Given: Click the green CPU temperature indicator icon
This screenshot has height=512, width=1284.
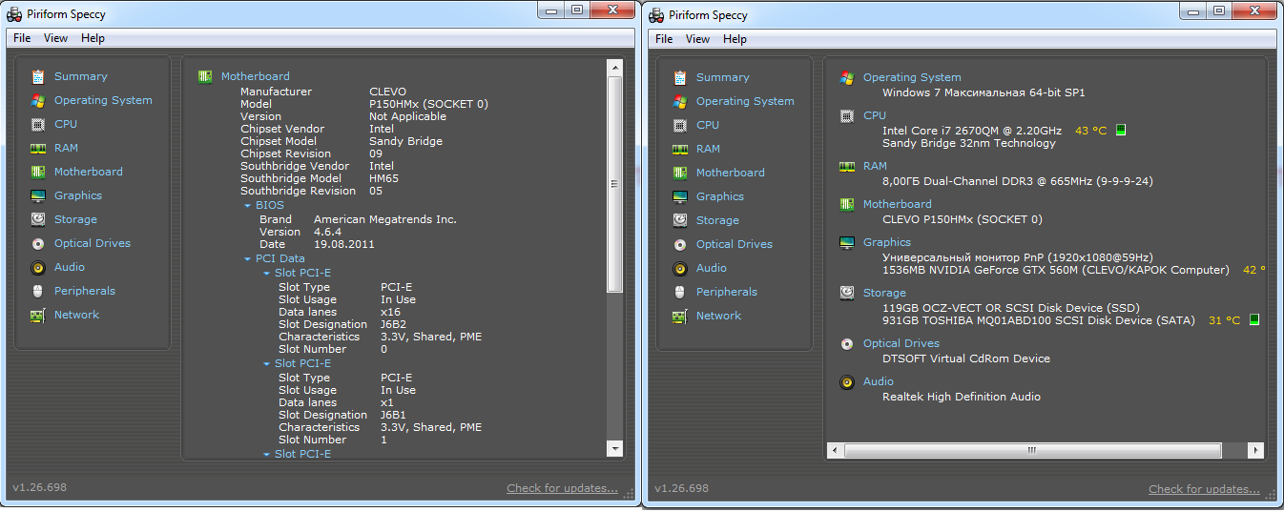Looking at the screenshot, I should point(1121,131).
